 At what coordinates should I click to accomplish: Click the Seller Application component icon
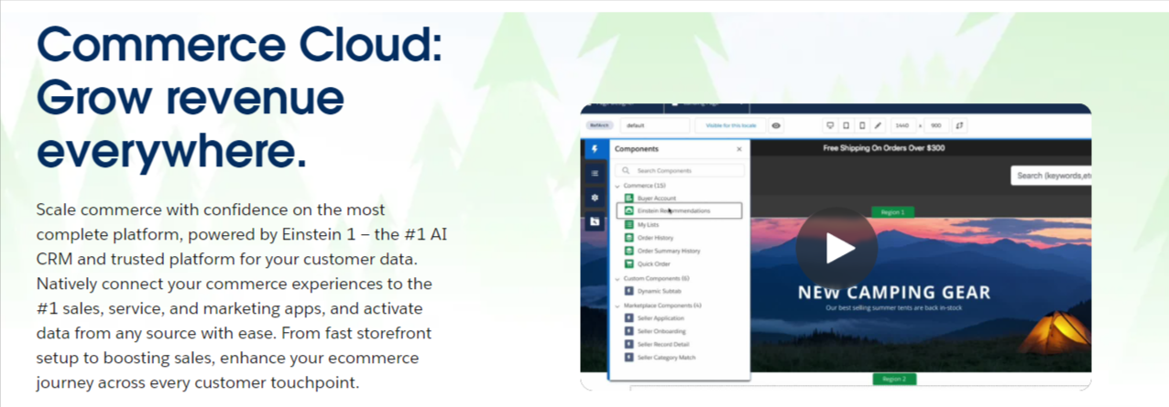tap(629, 317)
